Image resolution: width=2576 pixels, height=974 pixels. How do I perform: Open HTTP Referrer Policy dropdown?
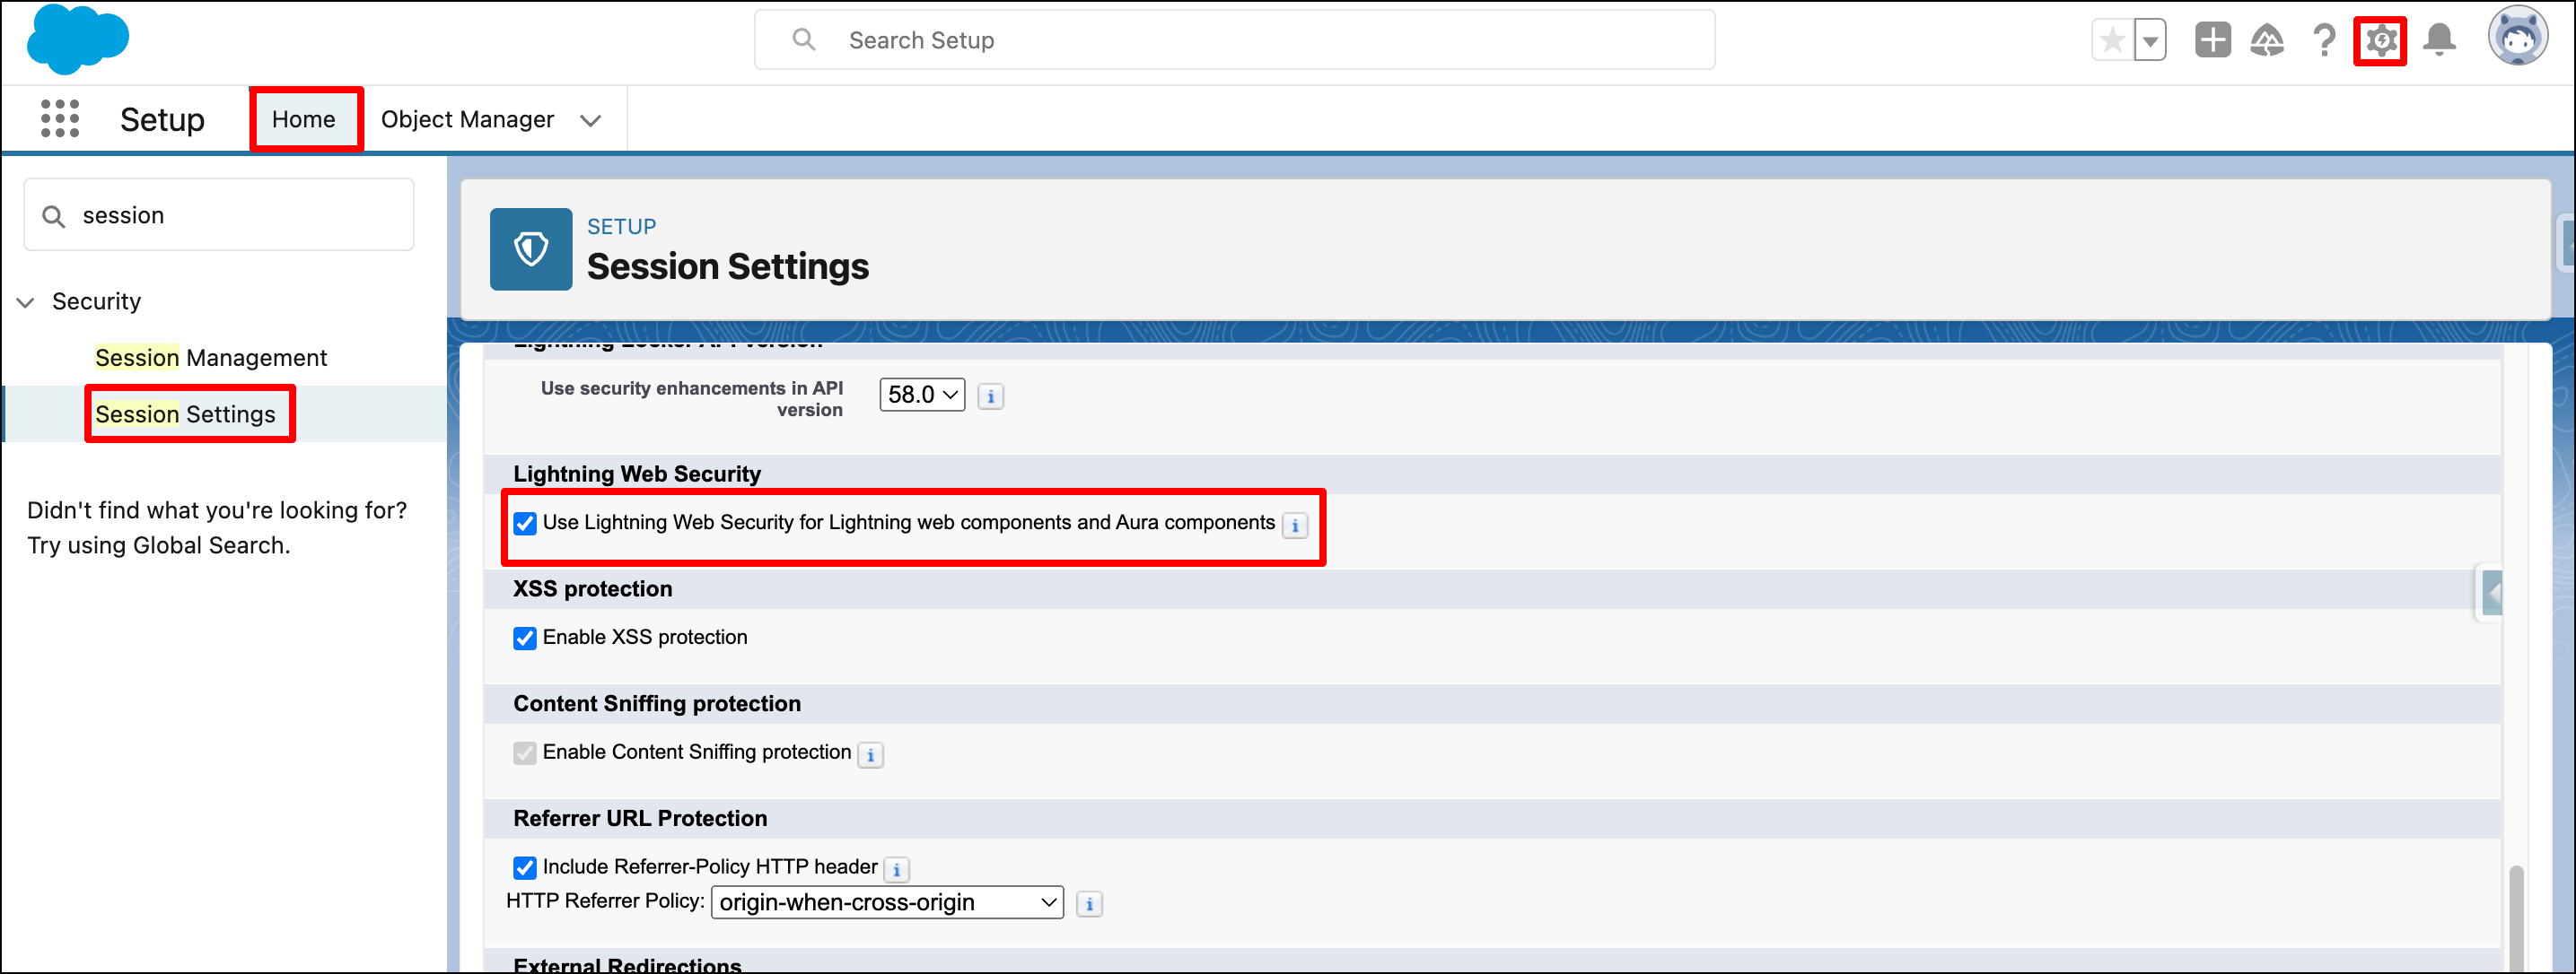(x=887, y=903)
